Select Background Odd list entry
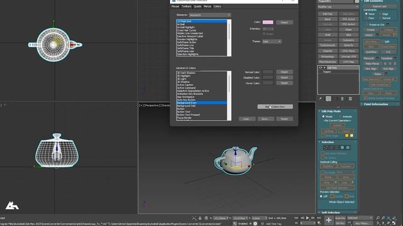 pos(186,106)
